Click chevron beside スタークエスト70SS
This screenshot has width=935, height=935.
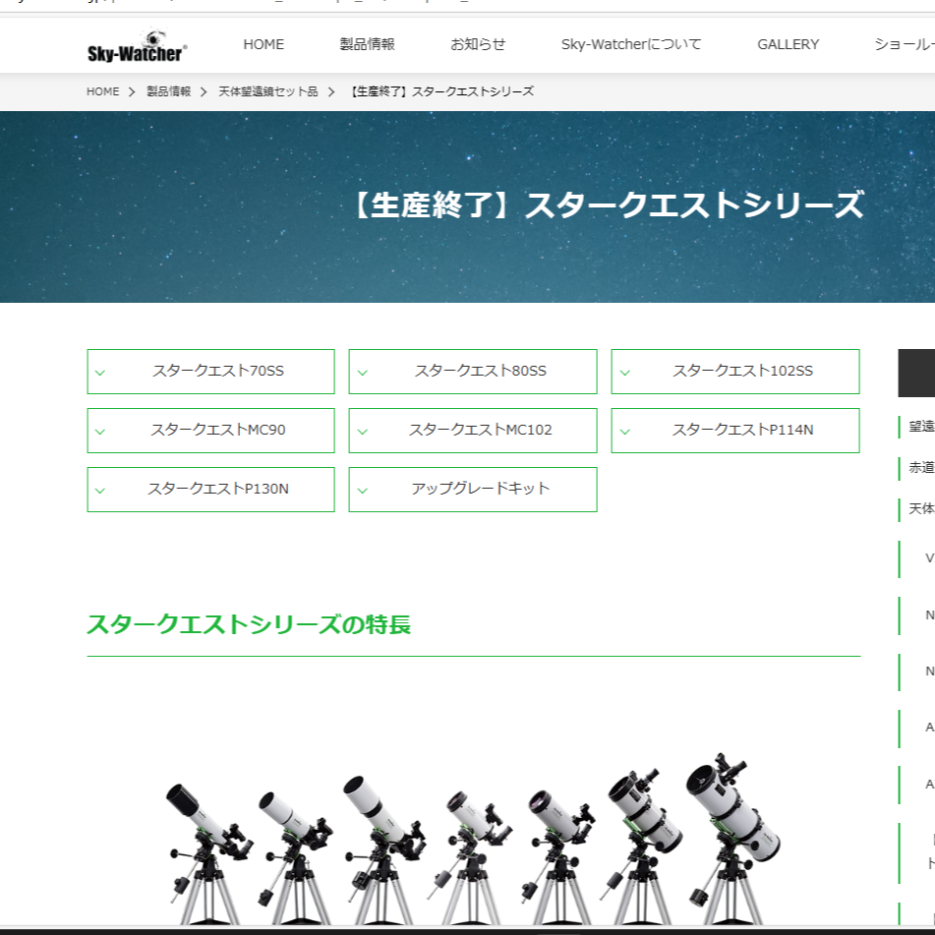(100, 373)
